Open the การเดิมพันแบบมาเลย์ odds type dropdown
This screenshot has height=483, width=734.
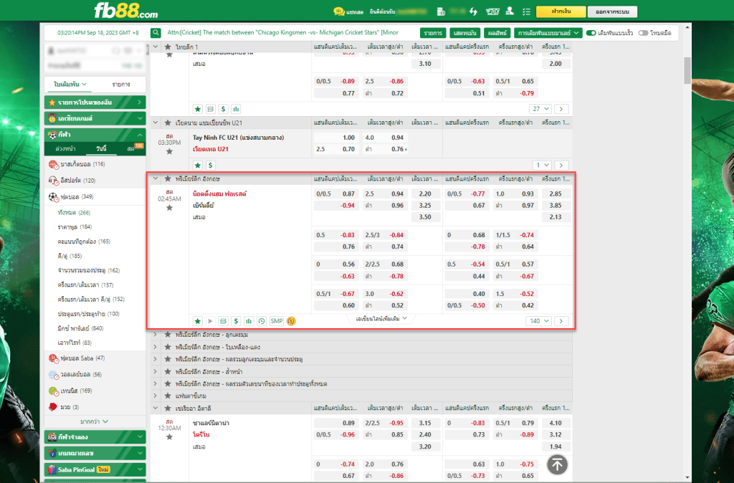(548, 33)
